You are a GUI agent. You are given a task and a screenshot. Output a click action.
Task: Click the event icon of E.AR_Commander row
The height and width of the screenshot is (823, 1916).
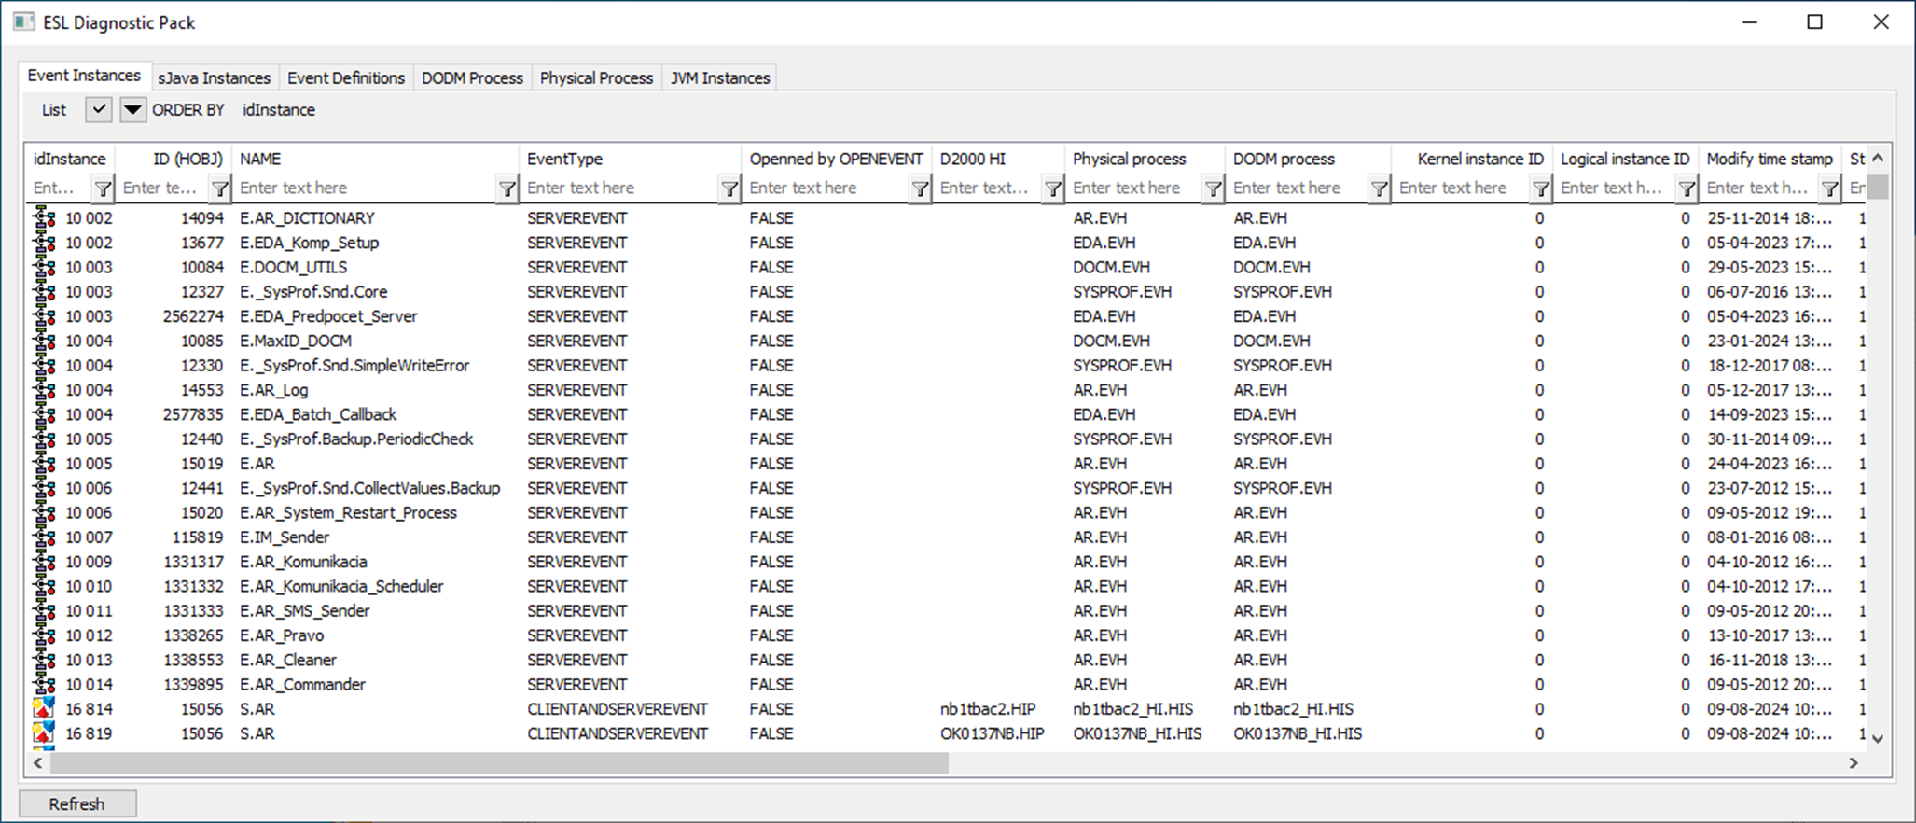(44, 685)
